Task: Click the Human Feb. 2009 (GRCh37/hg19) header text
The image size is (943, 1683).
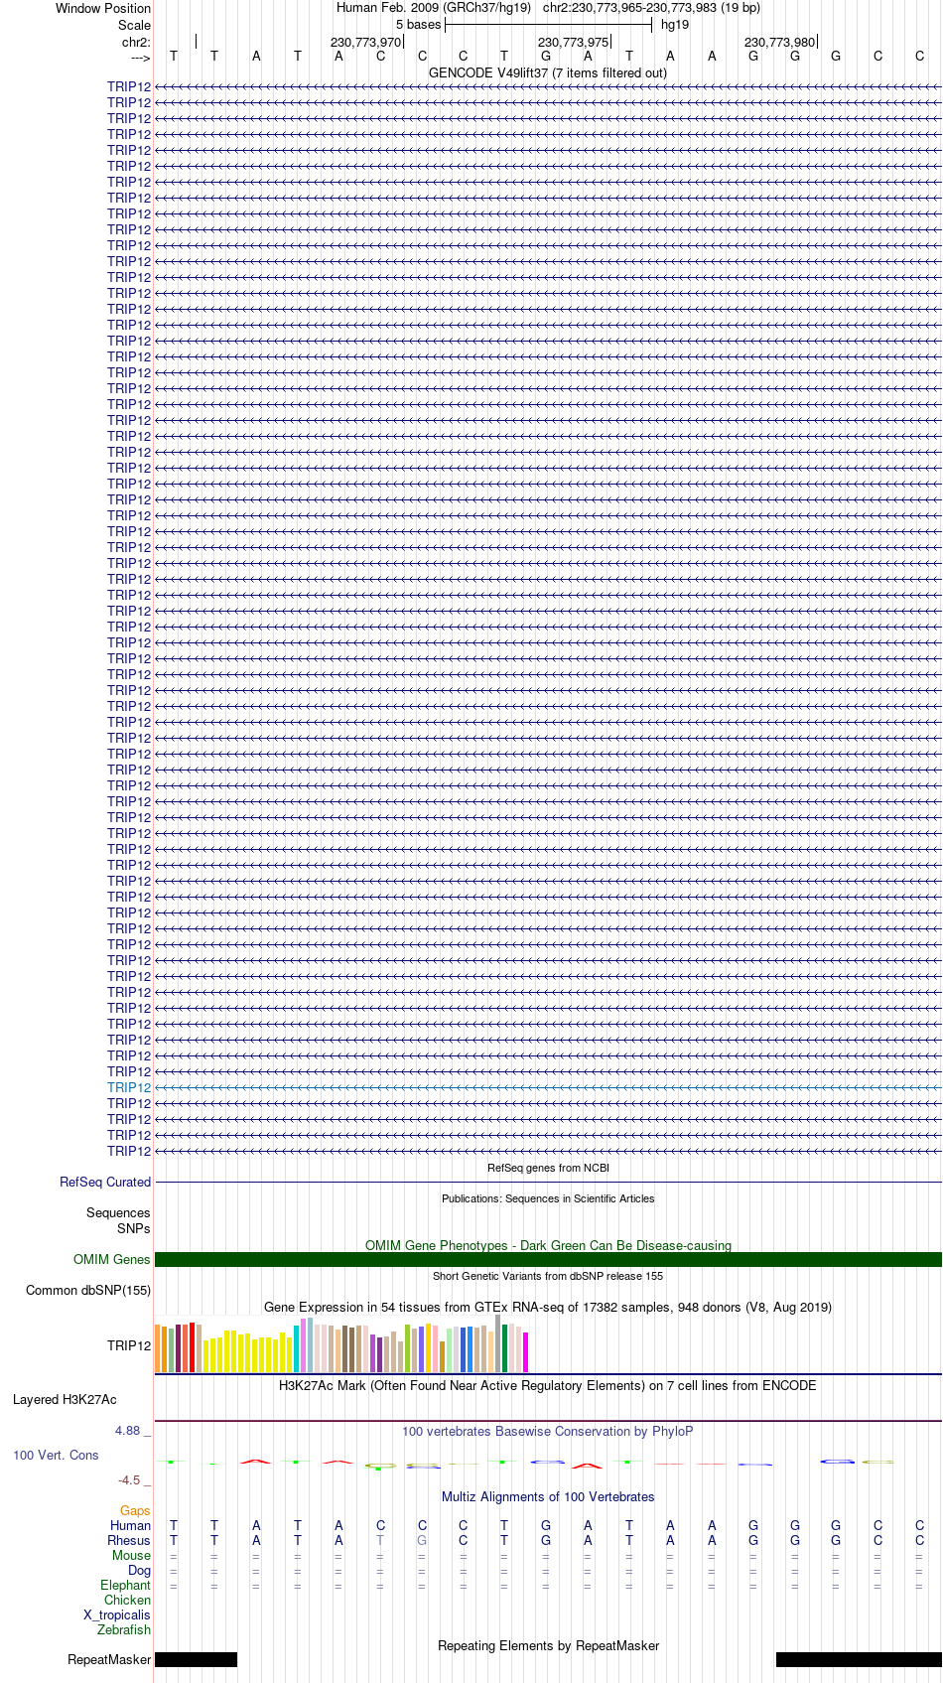Action: point(434,8)
